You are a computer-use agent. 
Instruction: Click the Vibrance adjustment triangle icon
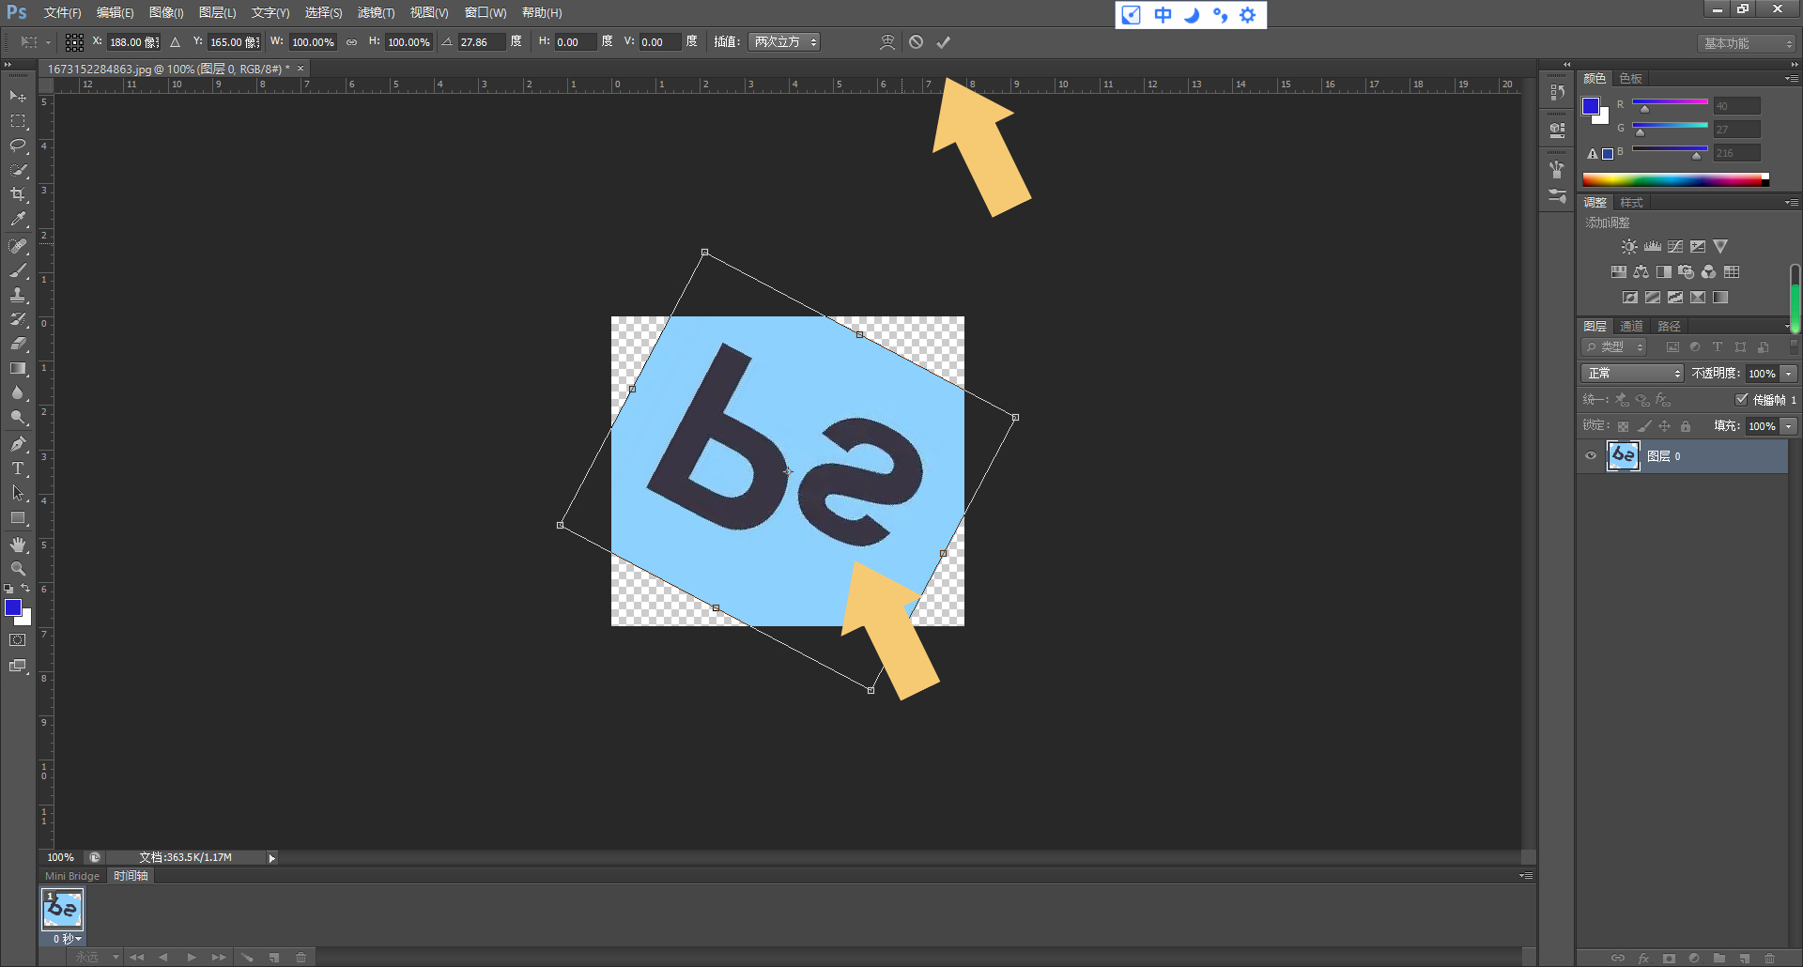1720,247
